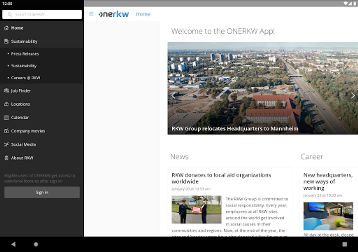Click the Home icon in sidebar
The width and height of the screenshot is (358, 252).
[6, 28]
